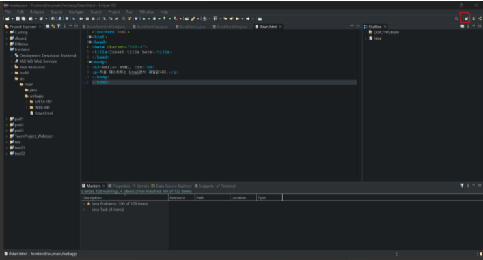Click the Outline panel first toolbar icon

tap(462, 27)
